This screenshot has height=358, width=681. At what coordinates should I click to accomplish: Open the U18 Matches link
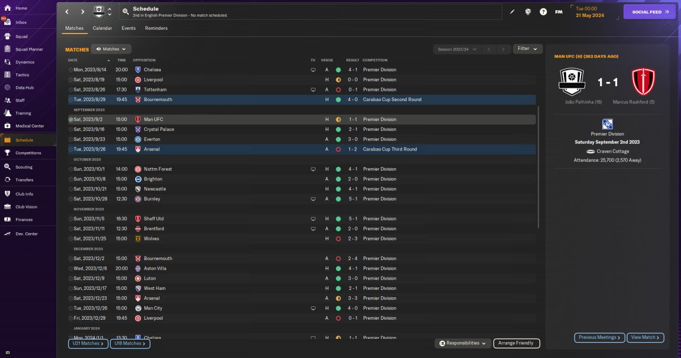tap(130, 344)
